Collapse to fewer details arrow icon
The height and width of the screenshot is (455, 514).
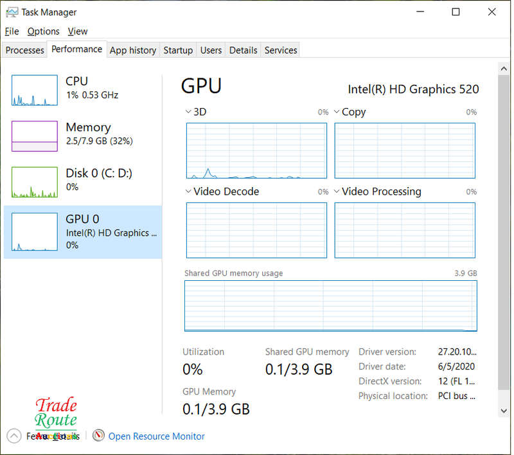13,436
